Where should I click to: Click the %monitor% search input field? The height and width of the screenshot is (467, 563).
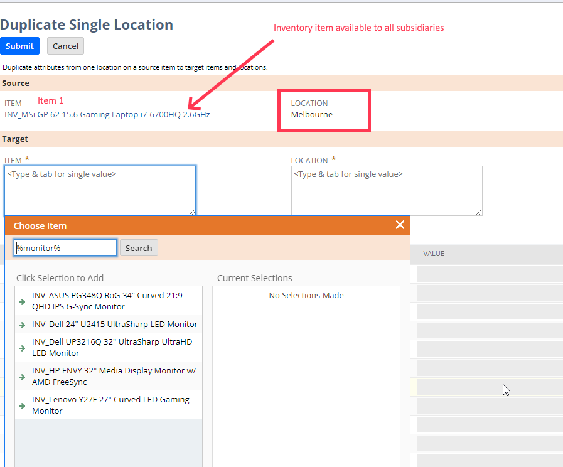click(x=65, y=247)
